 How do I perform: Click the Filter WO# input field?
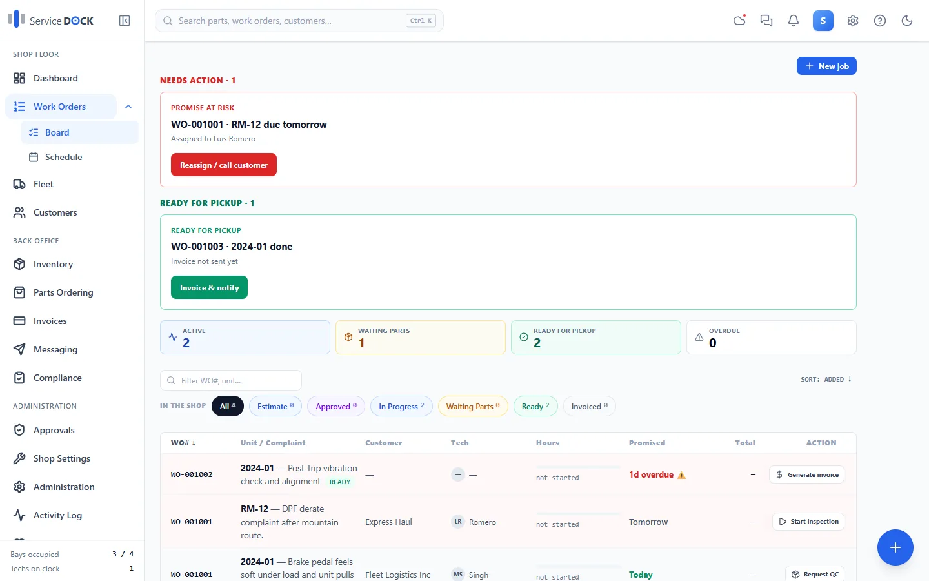click(x=231, y=380)
